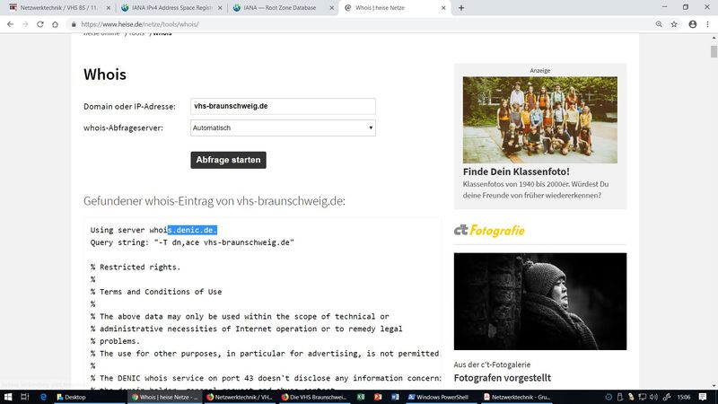Open the notification center icon
This screenshot has height=404, width=718.
pyautogui.click(x=703, y=397)
